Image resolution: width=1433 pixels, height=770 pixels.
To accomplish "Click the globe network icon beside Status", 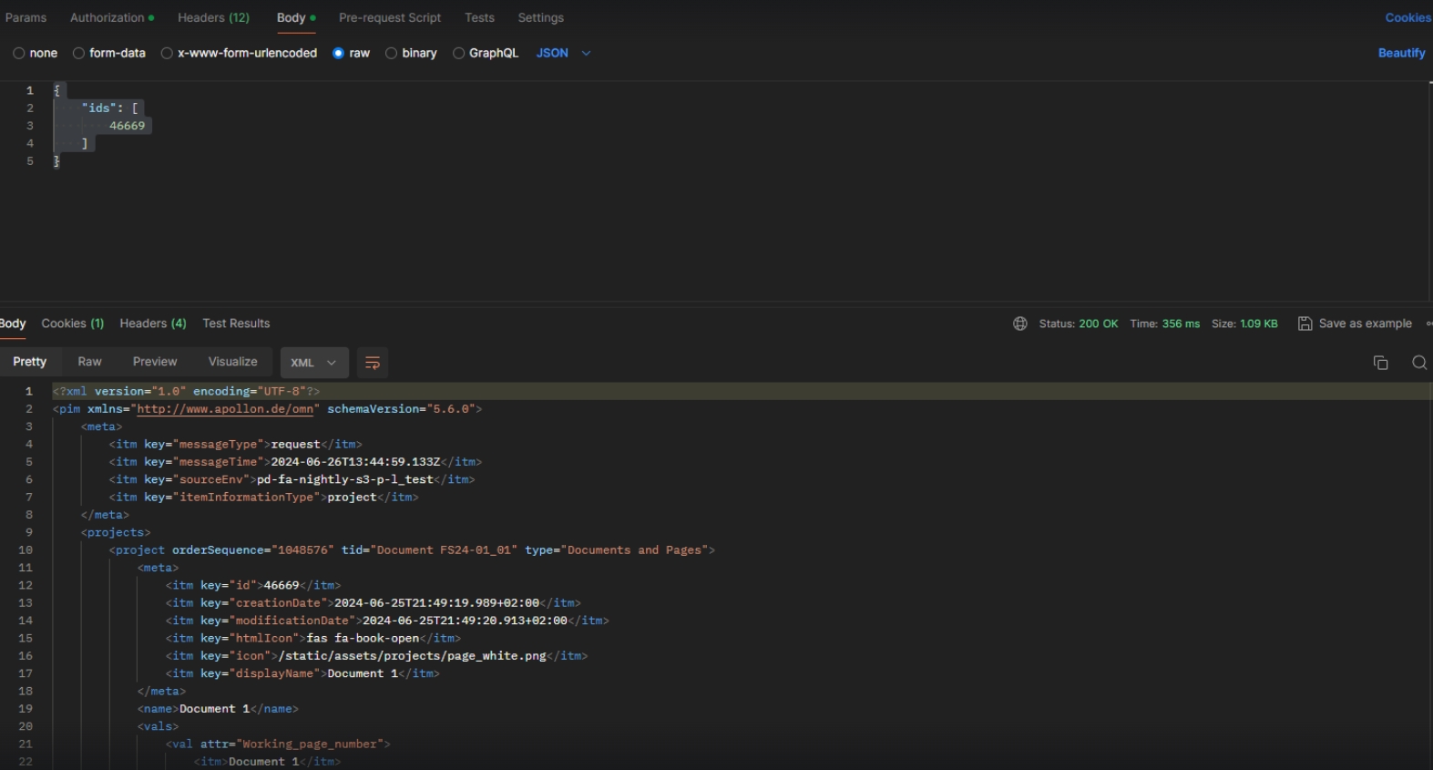I will (x=1020, y=323).
